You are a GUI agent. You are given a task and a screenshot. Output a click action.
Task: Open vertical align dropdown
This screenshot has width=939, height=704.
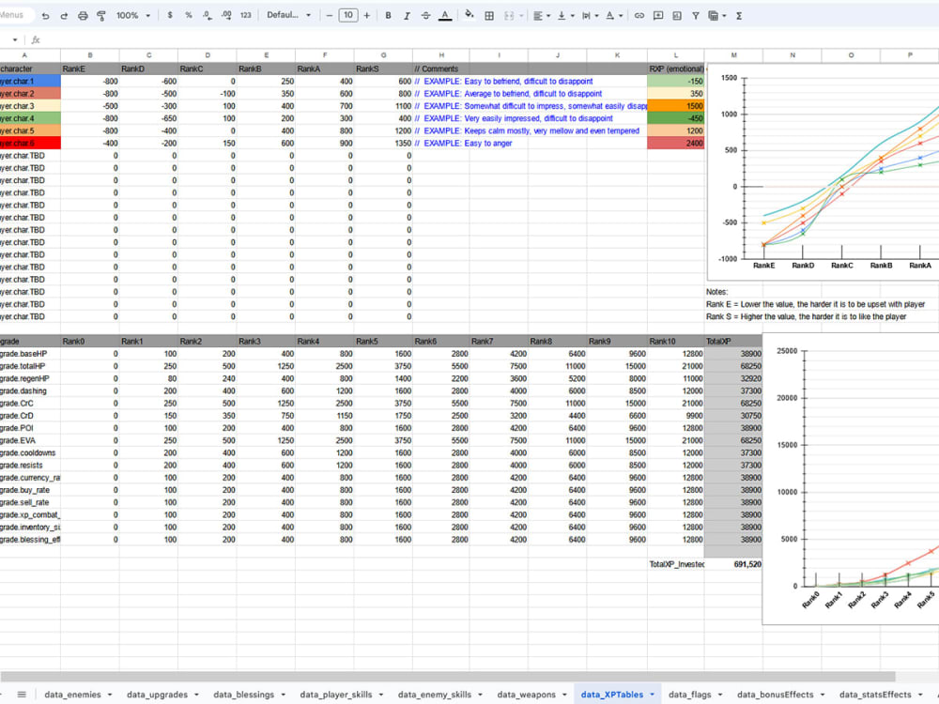[x=565, y=16]
